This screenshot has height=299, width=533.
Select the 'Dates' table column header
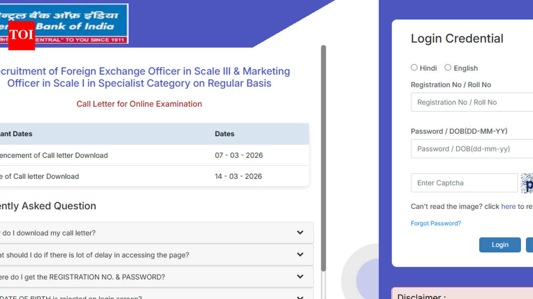point(224,134)
